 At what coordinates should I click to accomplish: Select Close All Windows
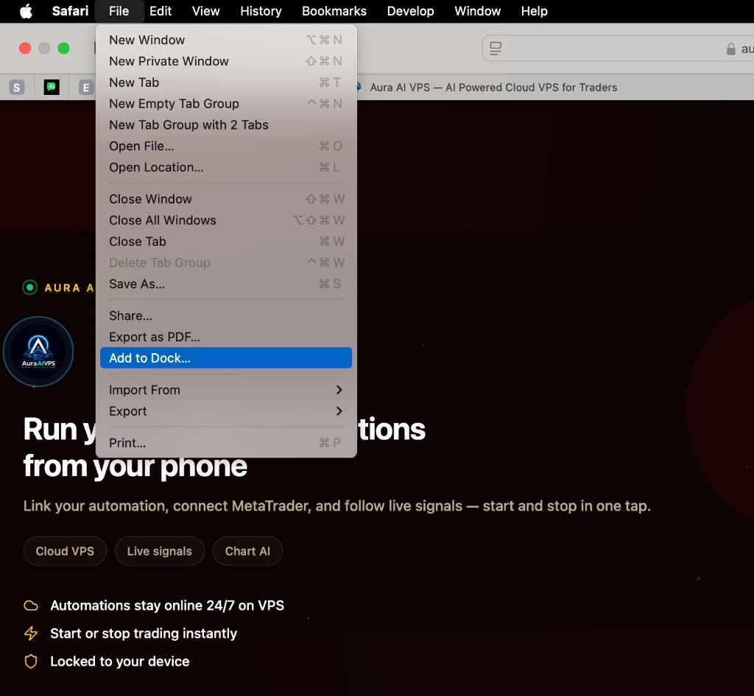226,220
